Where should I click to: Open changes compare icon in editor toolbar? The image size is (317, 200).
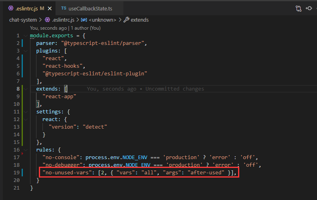(x=299, y=8)
